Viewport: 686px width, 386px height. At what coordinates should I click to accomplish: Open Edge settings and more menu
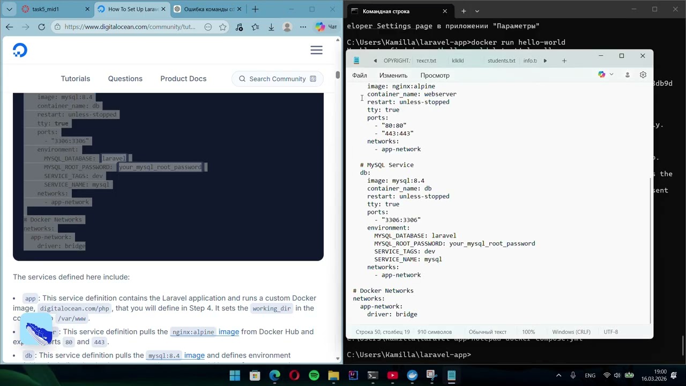(303, 27)
